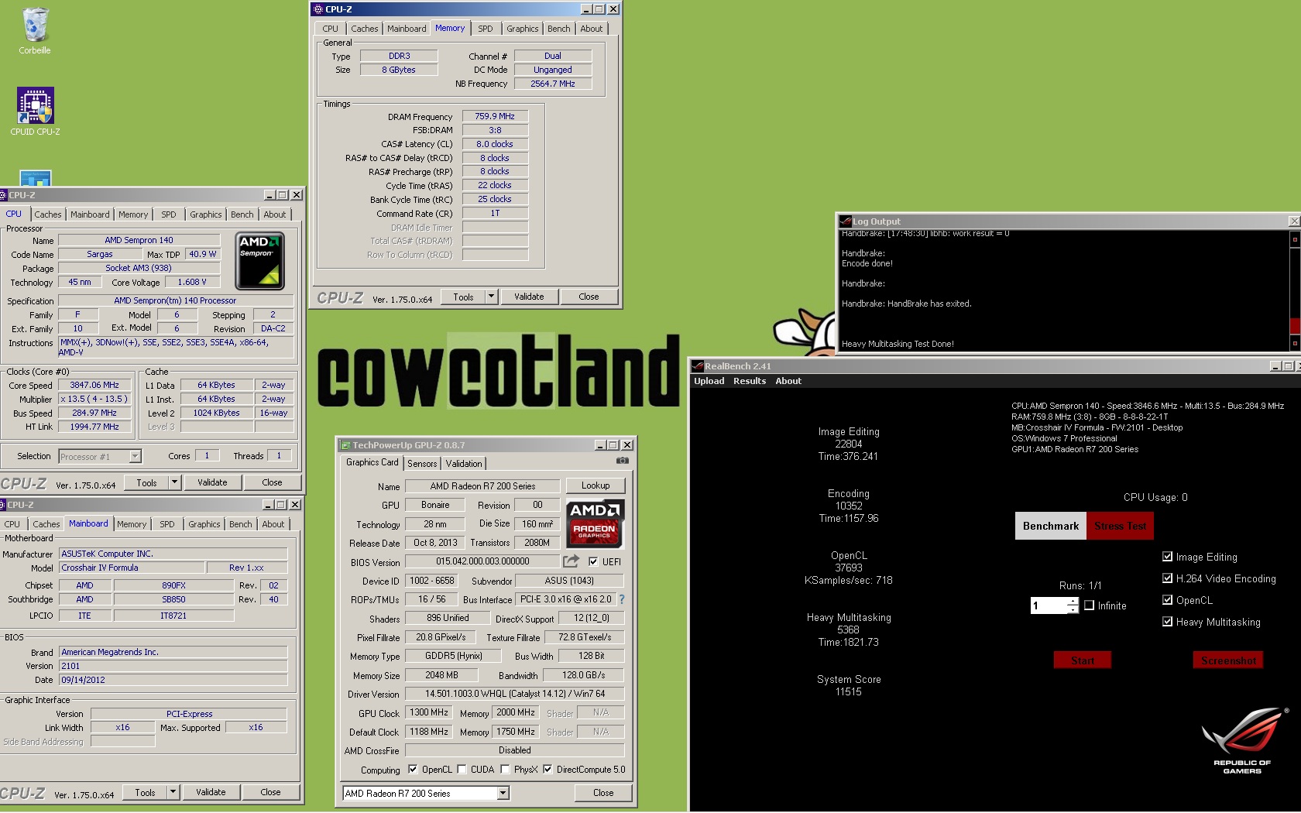
Task: Click the Multiplier value x 13.5 ( 4 - 13.5 )
Action: tap(94, 399)
